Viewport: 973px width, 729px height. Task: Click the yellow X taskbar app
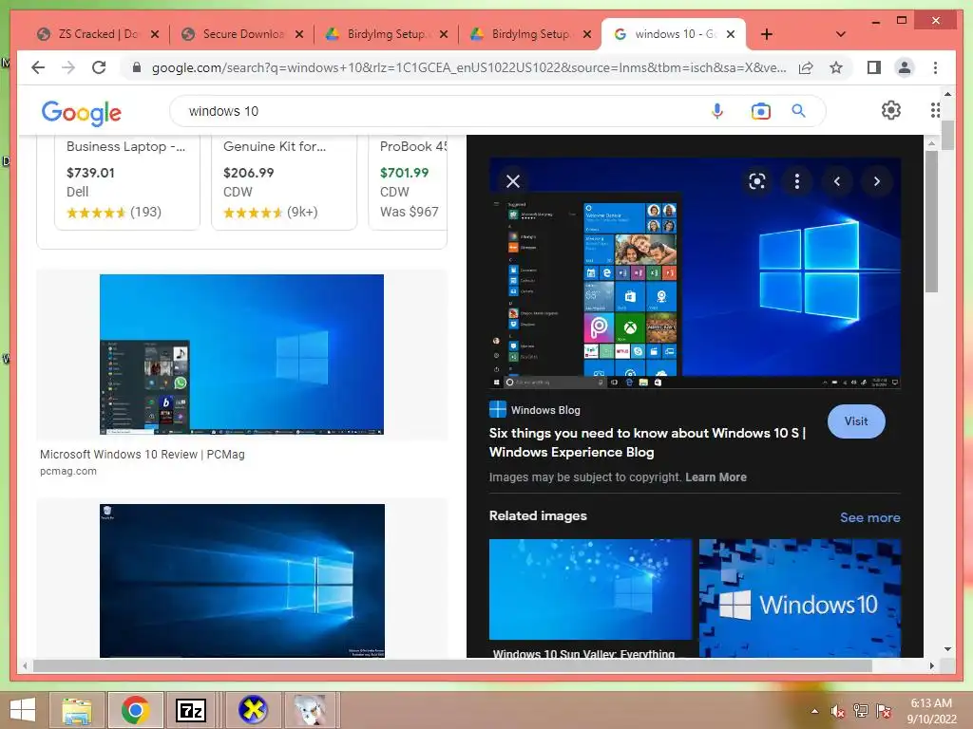(253, 710)
